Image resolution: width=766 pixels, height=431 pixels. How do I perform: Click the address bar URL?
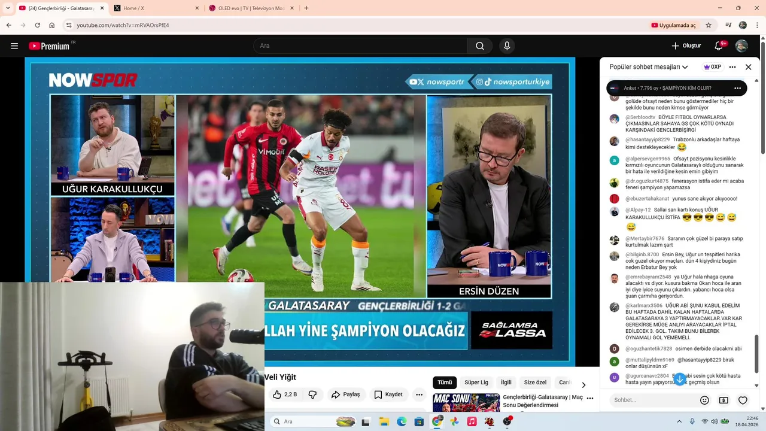pos(123,25)
